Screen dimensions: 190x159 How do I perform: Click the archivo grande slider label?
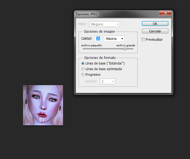pyautogui.click(x=126, y=46)
